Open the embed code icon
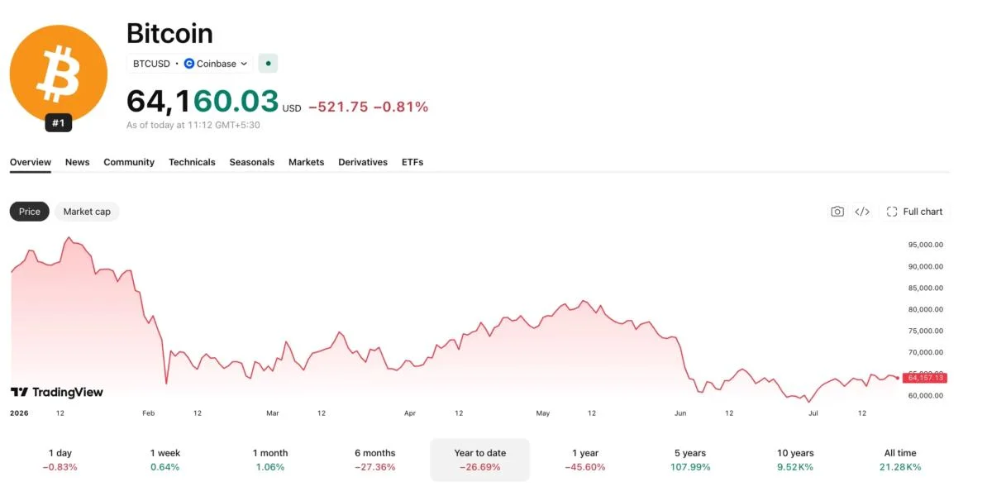 tap(862, 212)
